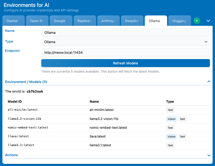
Task: Focus the Endpoint URL field
Action: (126, 53)
